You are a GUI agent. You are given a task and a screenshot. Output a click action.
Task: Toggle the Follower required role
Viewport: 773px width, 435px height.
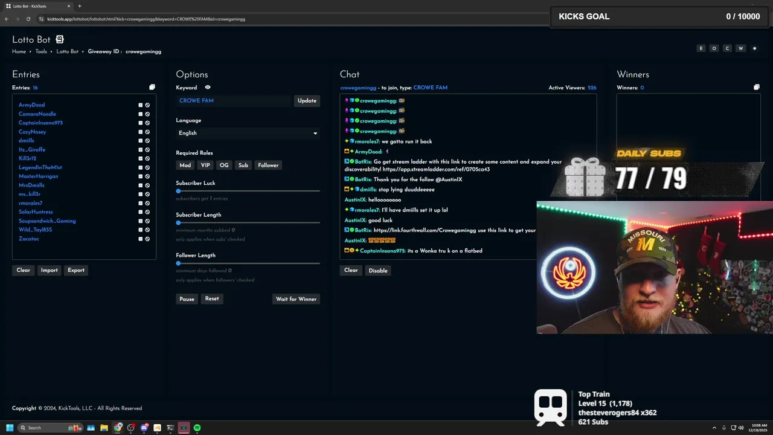point(268,165)
